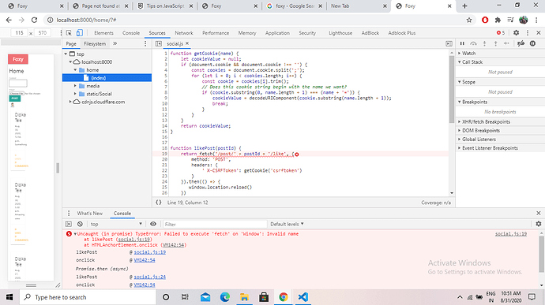The image size is (545, 305).
Task: Open the social.js:19 error link
Action: (511, 234)
